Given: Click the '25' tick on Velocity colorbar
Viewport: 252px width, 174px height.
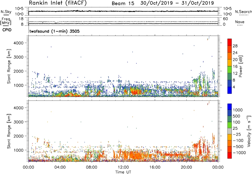Looking at the screenshot, I should (x=235, y=128).
